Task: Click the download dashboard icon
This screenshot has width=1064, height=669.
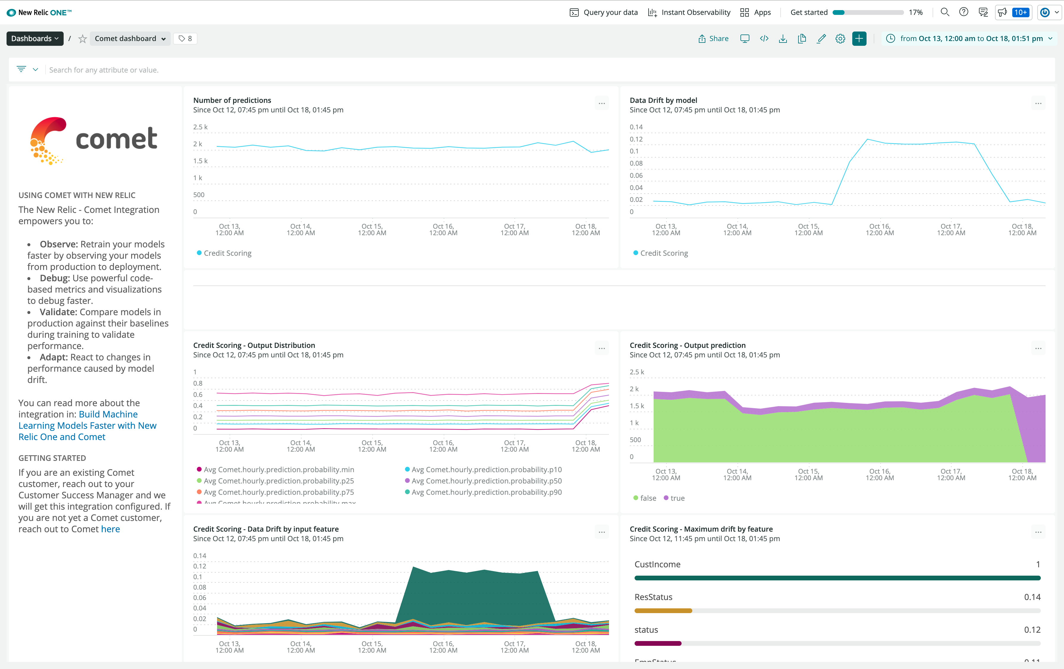Action: point(783,38)
